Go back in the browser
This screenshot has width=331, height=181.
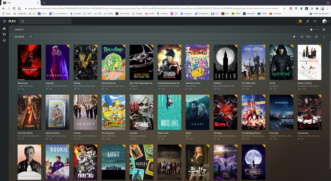(x=3, y=8)
